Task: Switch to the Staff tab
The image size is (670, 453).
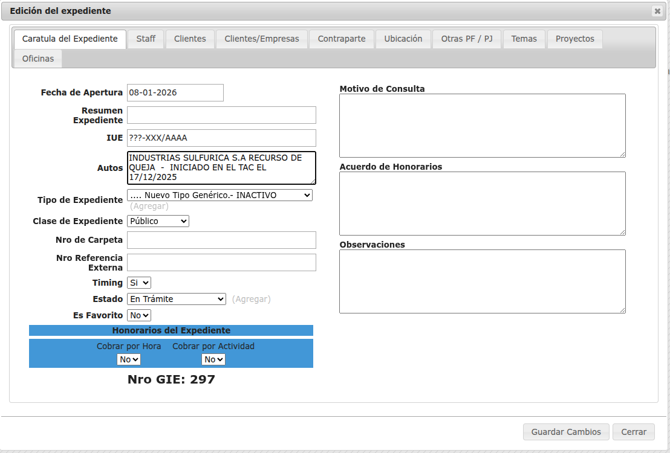Action: 146,39
